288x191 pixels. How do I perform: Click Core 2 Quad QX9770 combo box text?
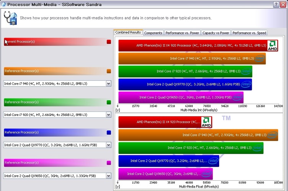click(50, 145)
